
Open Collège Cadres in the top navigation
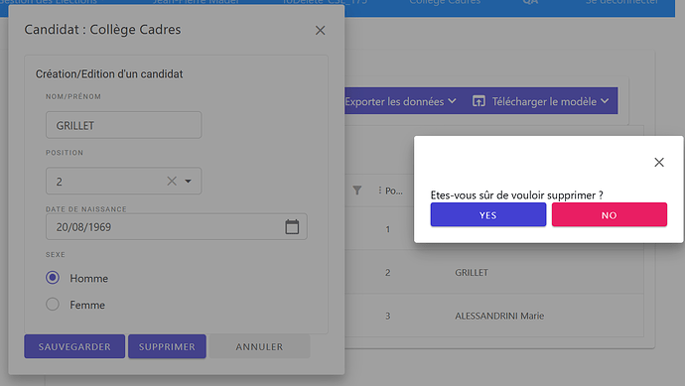445,2
